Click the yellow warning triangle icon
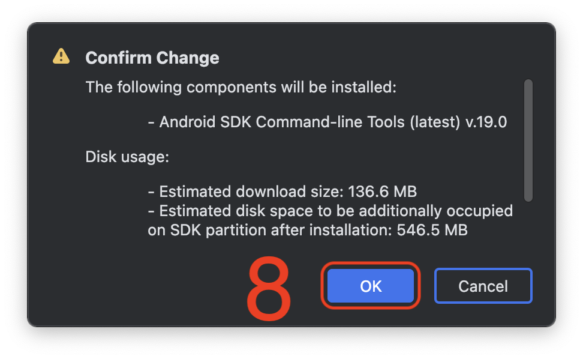Viewport: 583px width, 359px height. (61, 56)
